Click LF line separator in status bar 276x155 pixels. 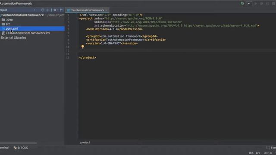(x=258, y=153)
